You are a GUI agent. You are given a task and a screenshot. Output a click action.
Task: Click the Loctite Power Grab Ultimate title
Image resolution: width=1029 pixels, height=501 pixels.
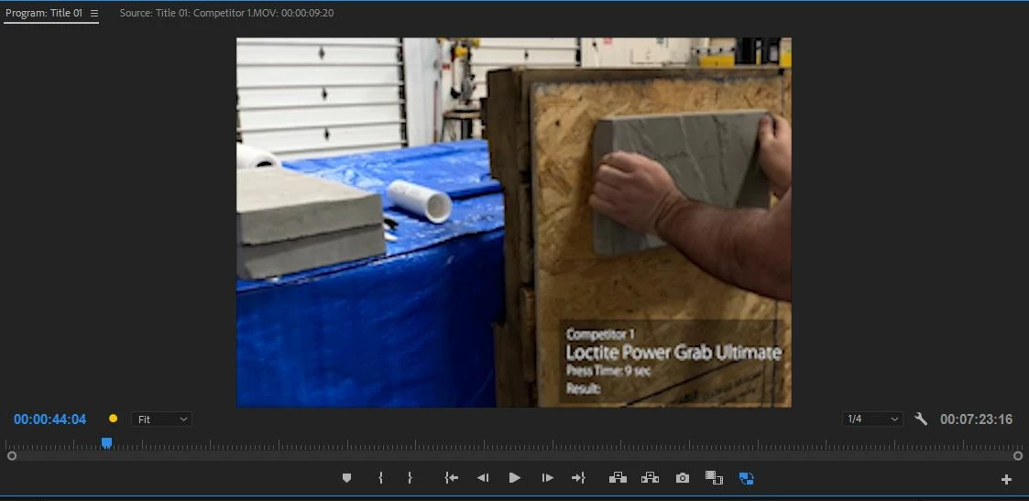pos(673,352)
